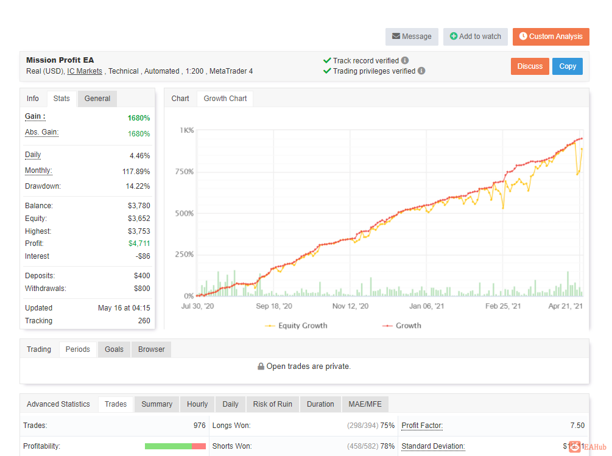Click the Trading privileges verified checkmark
The width and height of the screenshot is (612, 456).
point(327,71)
